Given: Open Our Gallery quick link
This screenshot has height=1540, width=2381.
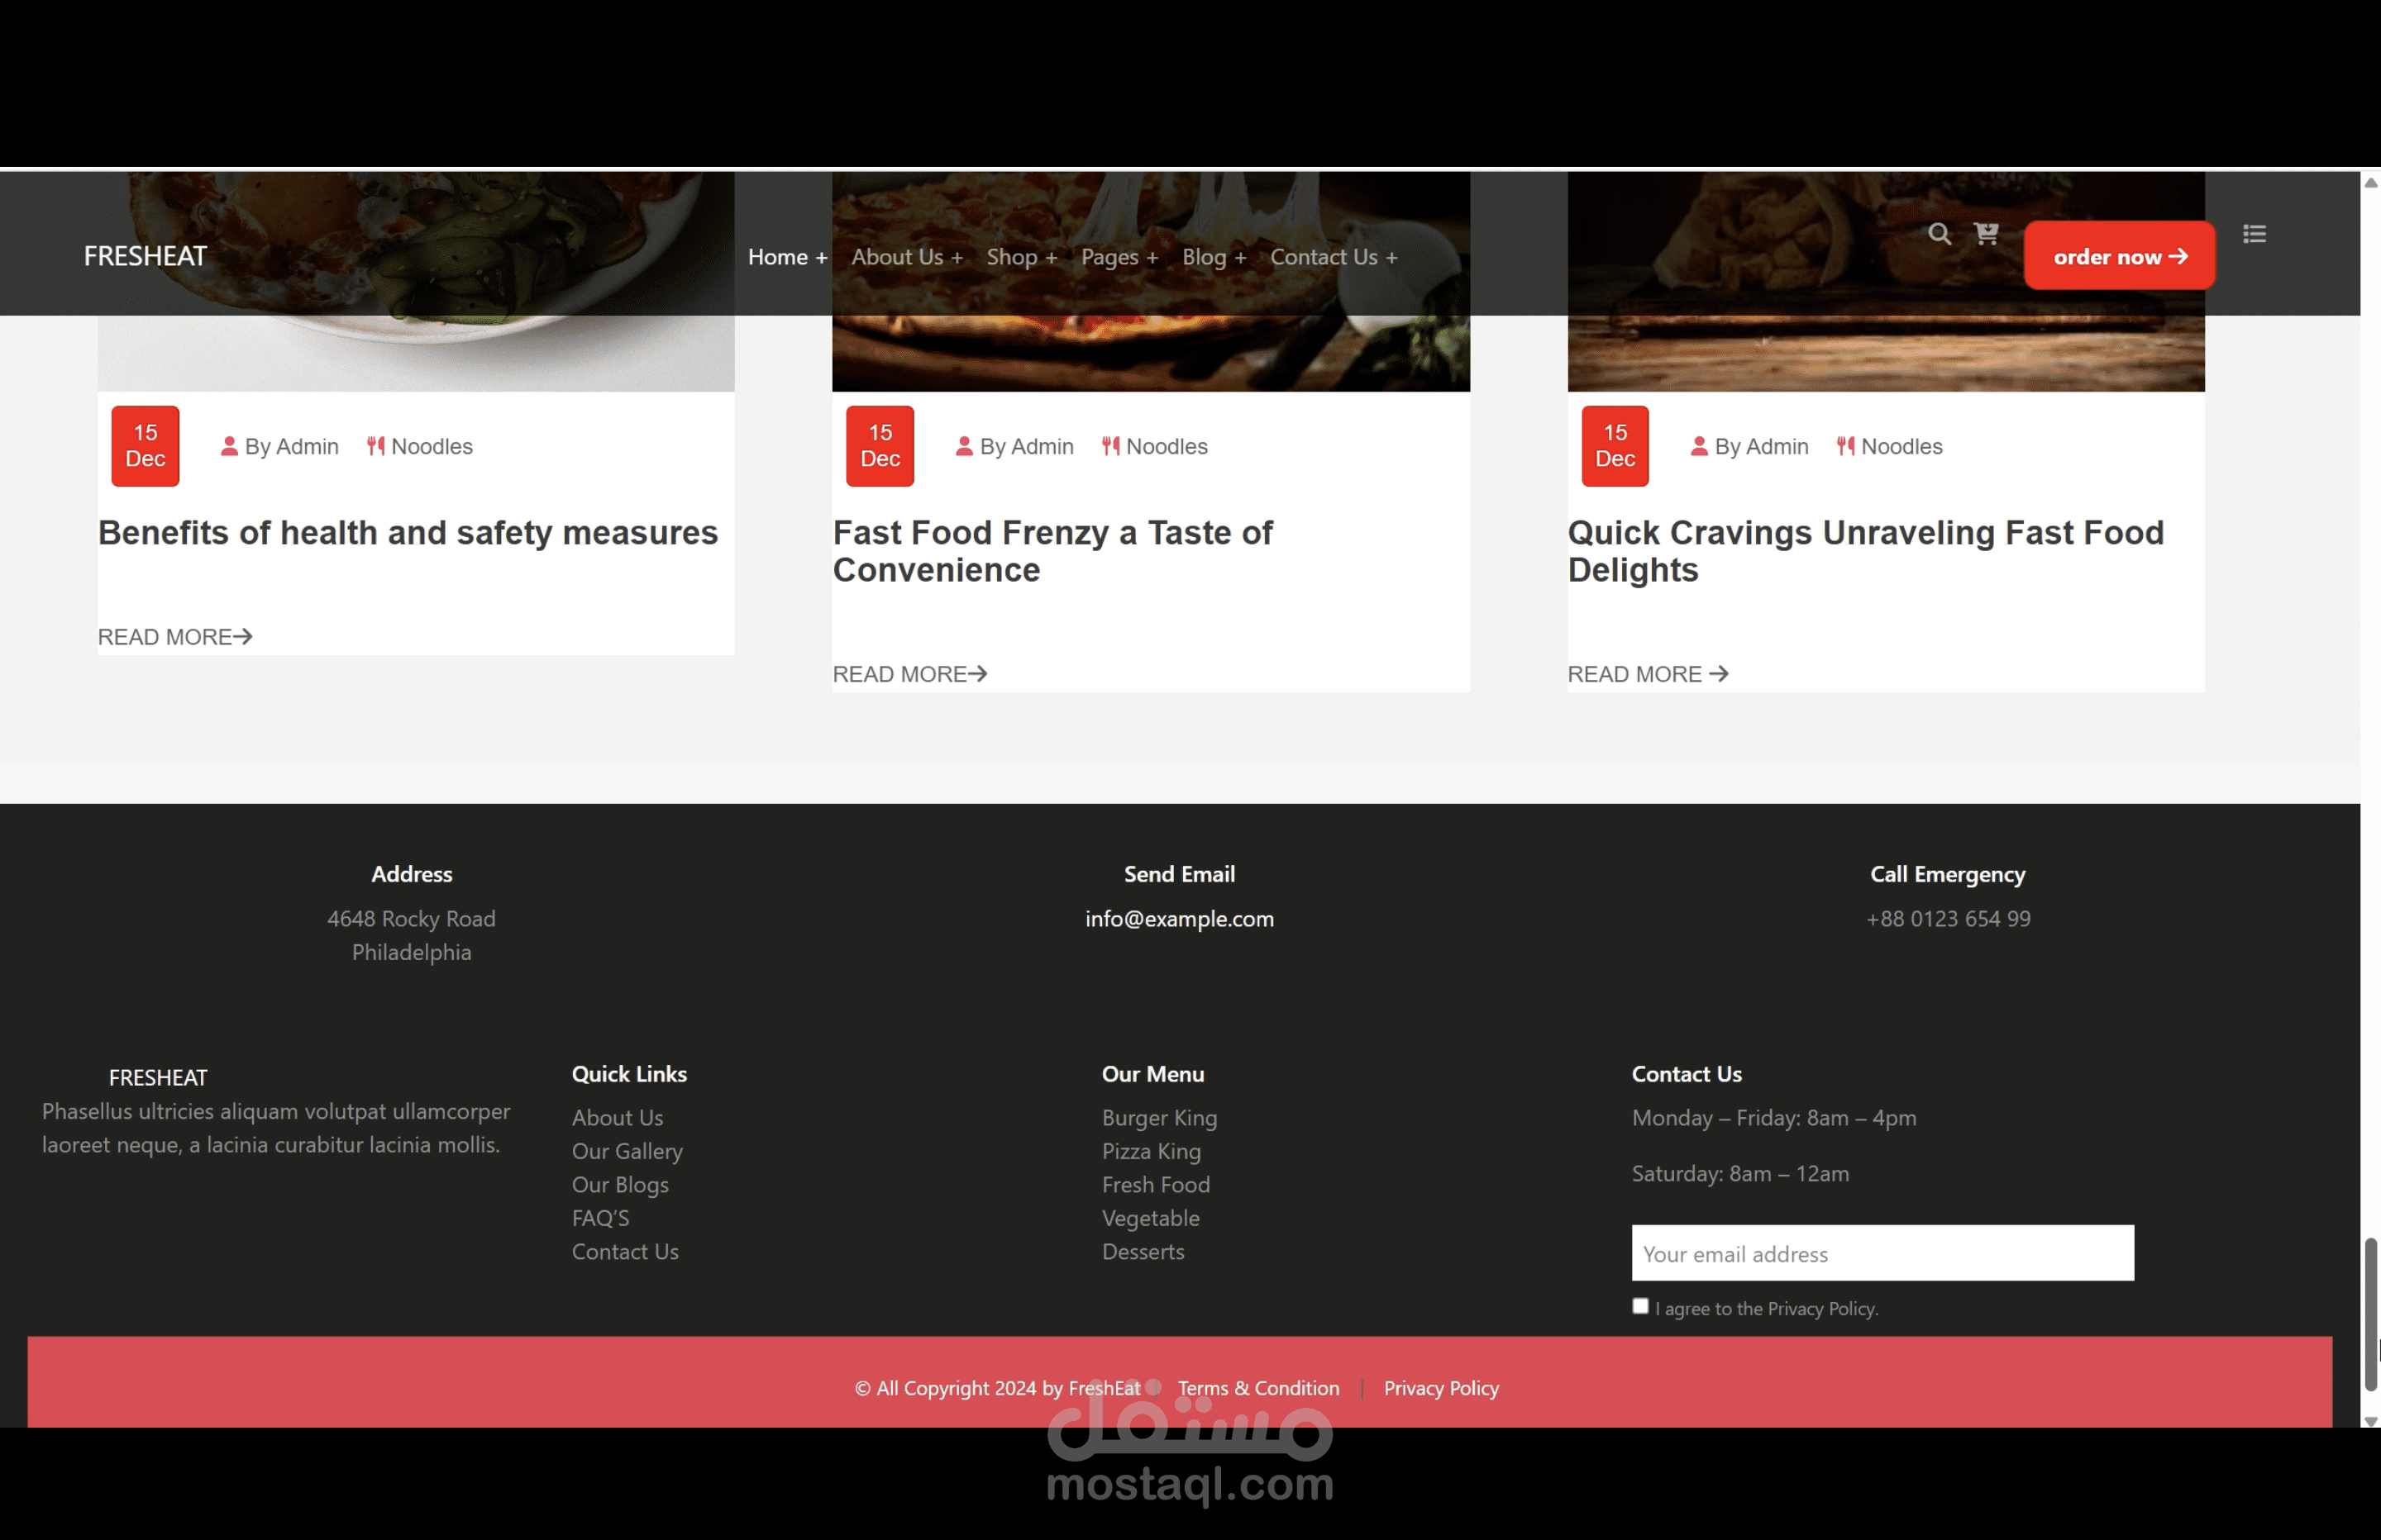Looking at the screenshot, I should pos(627,1151).
